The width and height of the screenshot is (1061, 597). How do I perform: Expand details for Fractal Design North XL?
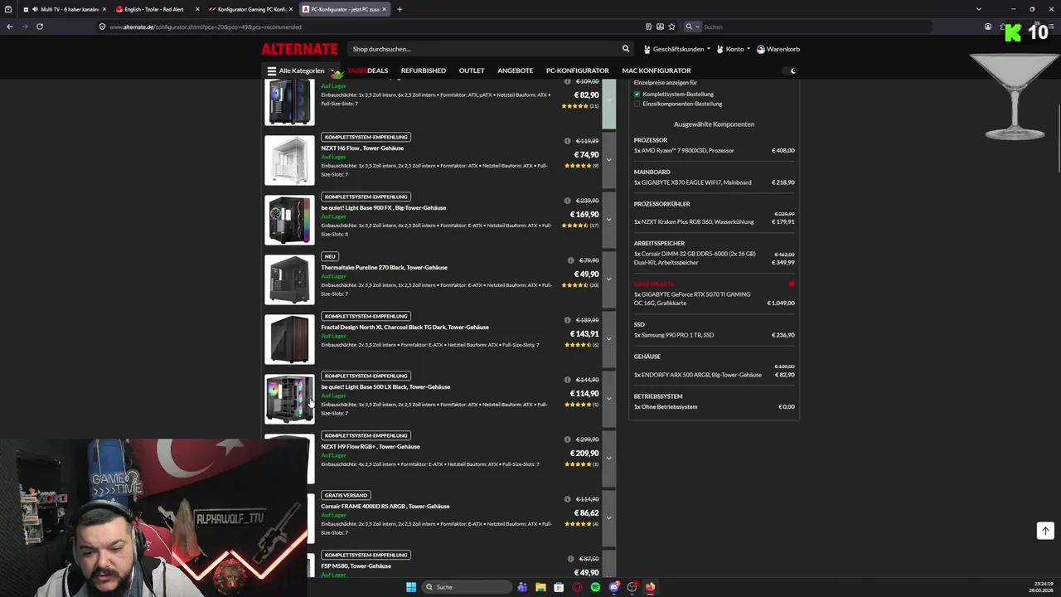[x=608, y=339]
